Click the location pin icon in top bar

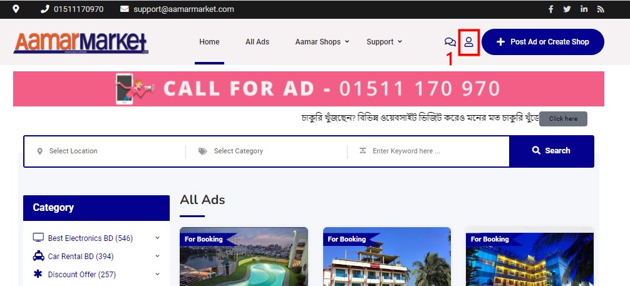(x=16, y=9)
